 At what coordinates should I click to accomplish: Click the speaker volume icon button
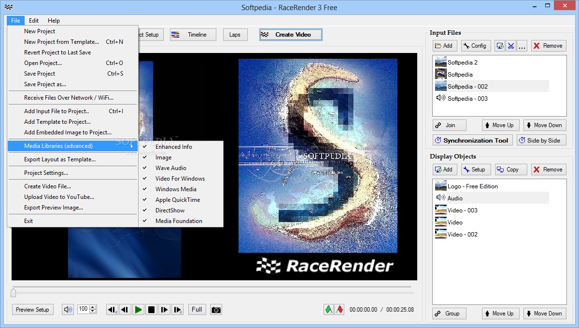coord(68,310)
